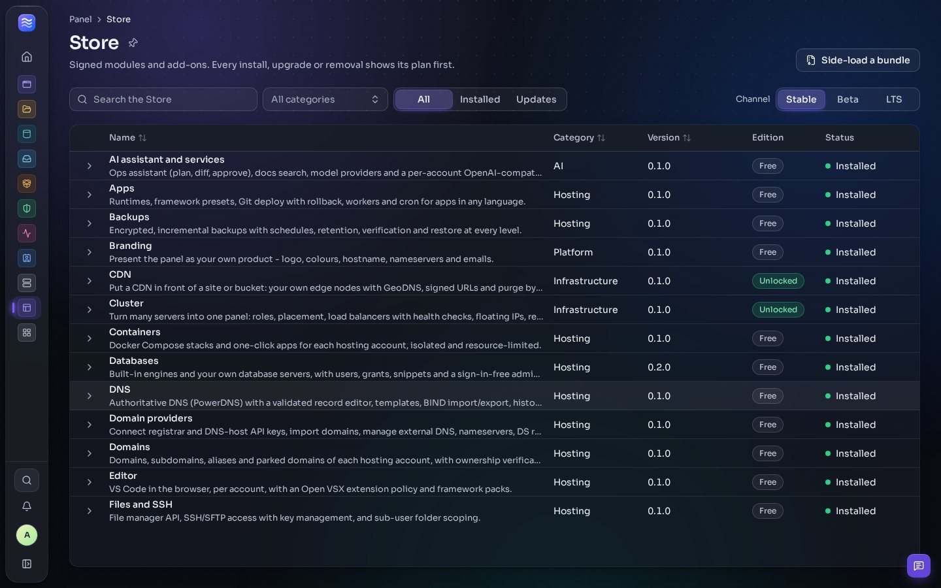Open the chat bubble button bottom-right
This screenshot has width=941, height=588.
coord(919,566)
